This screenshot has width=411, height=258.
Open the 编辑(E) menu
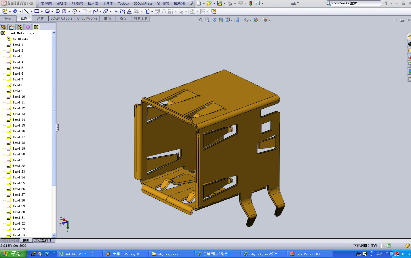pyautogui.click(x=62, y=3)
